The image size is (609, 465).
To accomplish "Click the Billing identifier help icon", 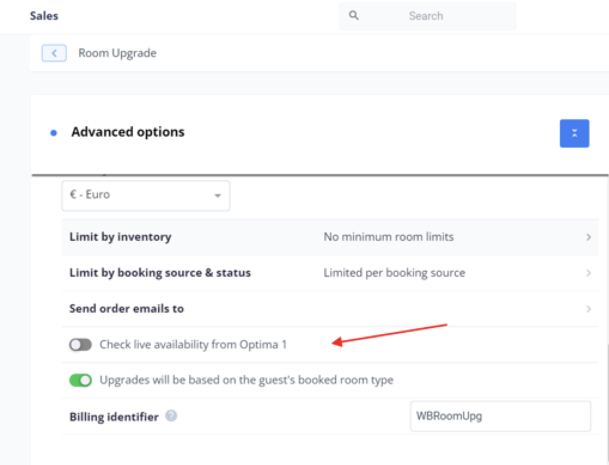I will point(171,416).
